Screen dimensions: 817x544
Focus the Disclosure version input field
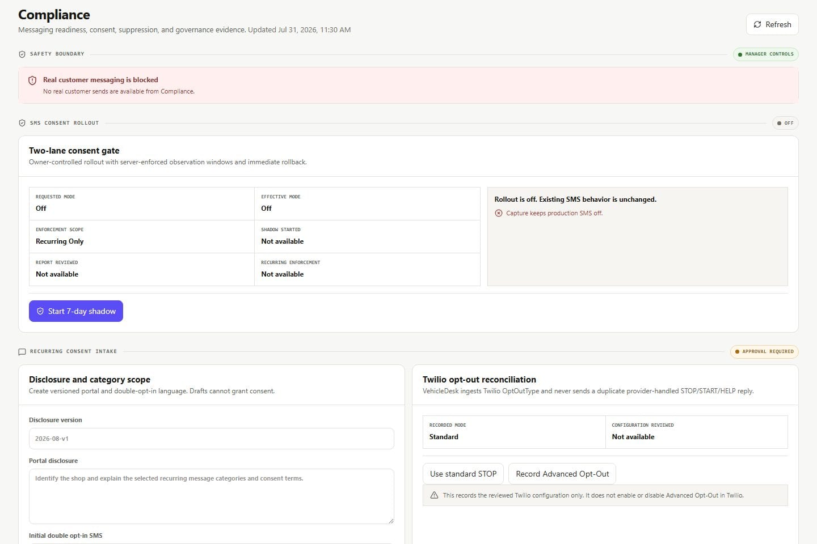[x=212, y=439]
